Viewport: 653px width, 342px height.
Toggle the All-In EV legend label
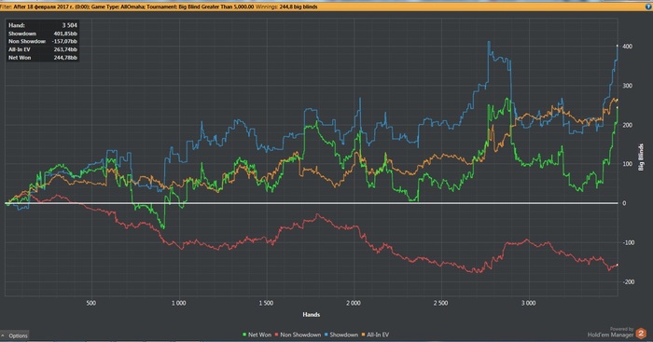point(378,335)
